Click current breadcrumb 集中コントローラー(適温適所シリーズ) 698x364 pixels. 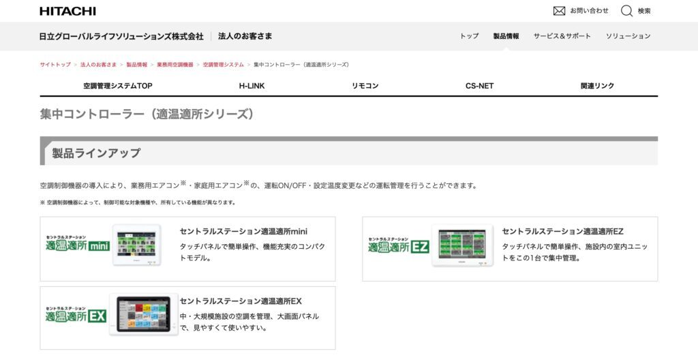(x=301, y=65)
